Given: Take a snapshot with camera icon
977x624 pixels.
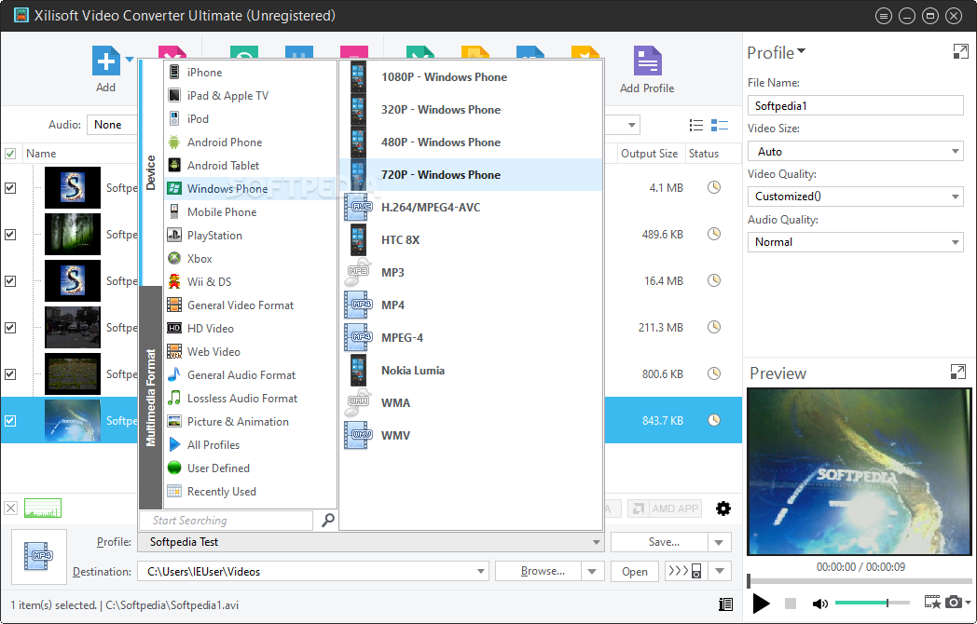Looking at the screenshot, I should click(x=954, y=603).
